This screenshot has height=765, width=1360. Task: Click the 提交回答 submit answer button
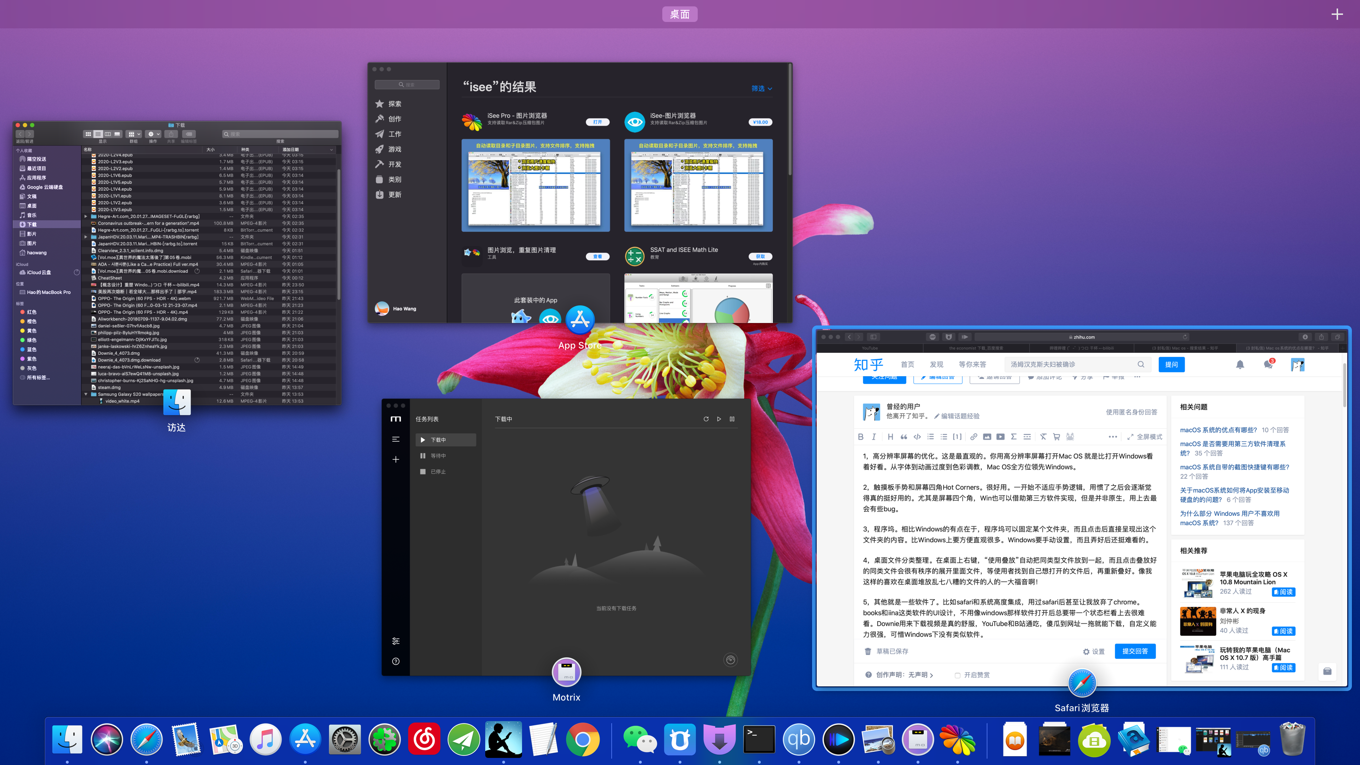pos(1134,651)
